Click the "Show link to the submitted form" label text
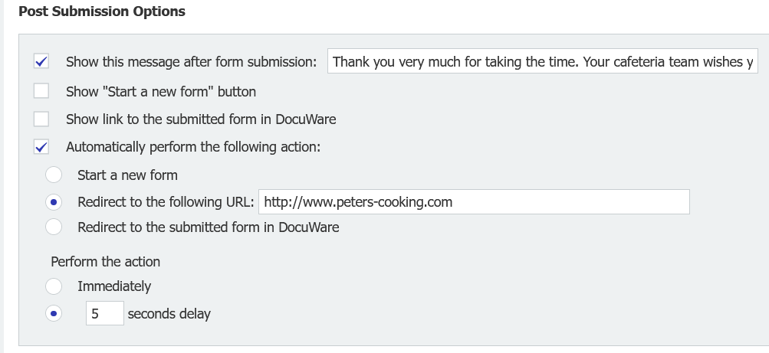 [x=201, y=119]
